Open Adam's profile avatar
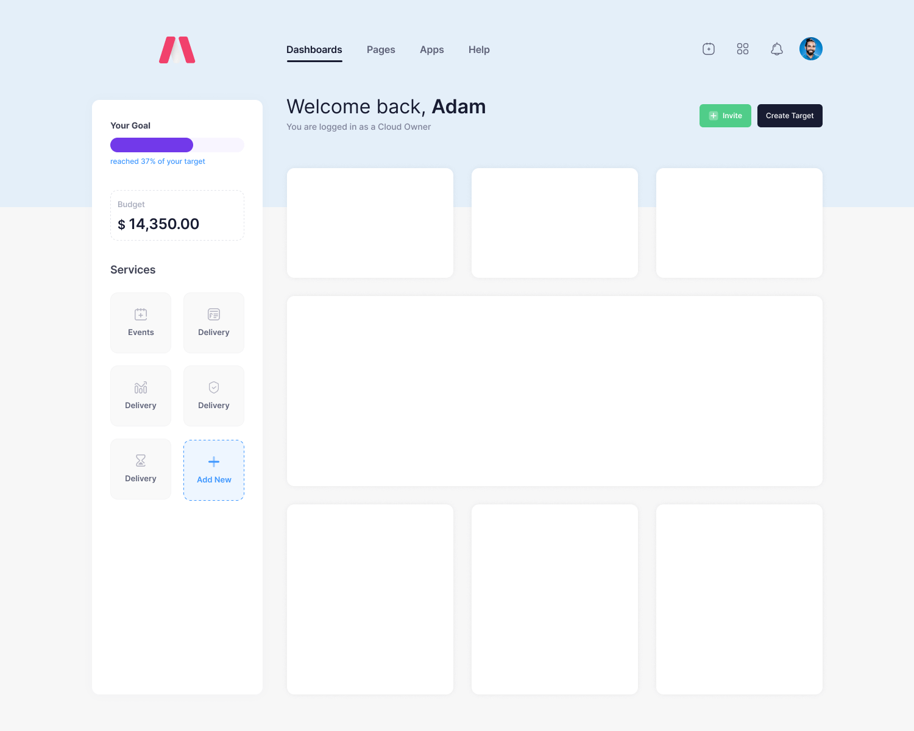914x731 pixels. coord(810,49)
